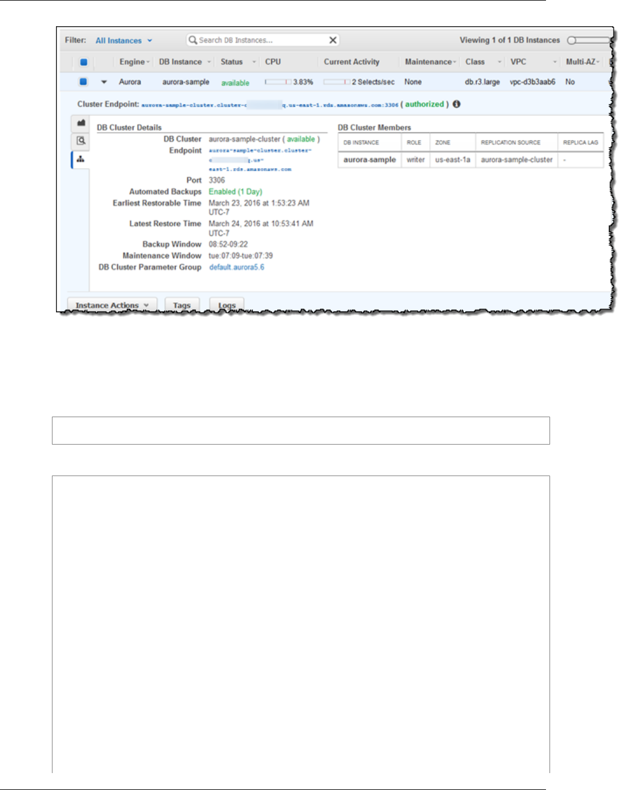Click the Search DB Instances field

click(262, 40)
